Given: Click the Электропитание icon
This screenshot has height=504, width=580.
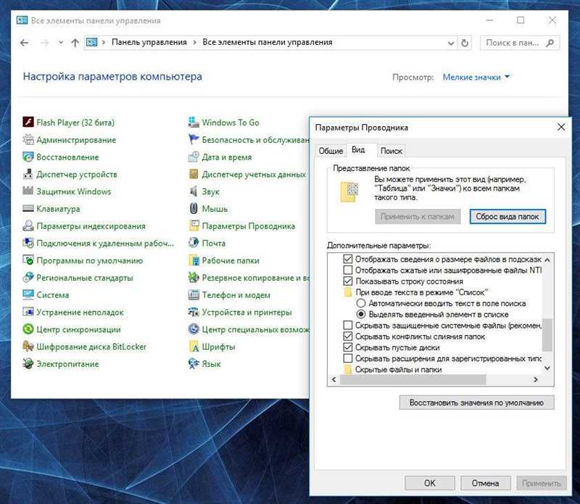Looking at the screenshot, I should 28,364.
